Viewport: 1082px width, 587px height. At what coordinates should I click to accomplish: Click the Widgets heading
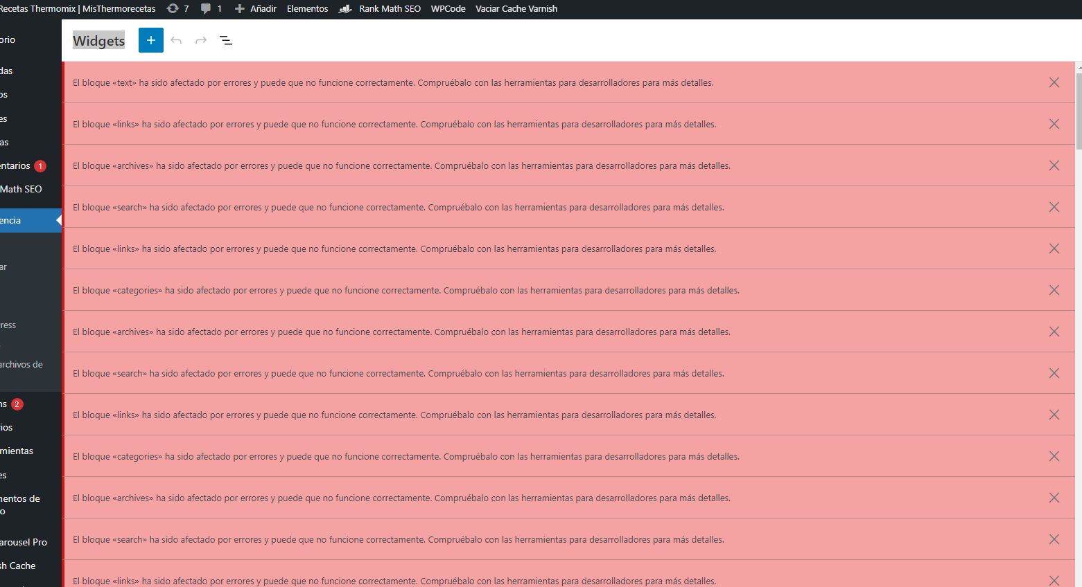(x=99, y=41)
